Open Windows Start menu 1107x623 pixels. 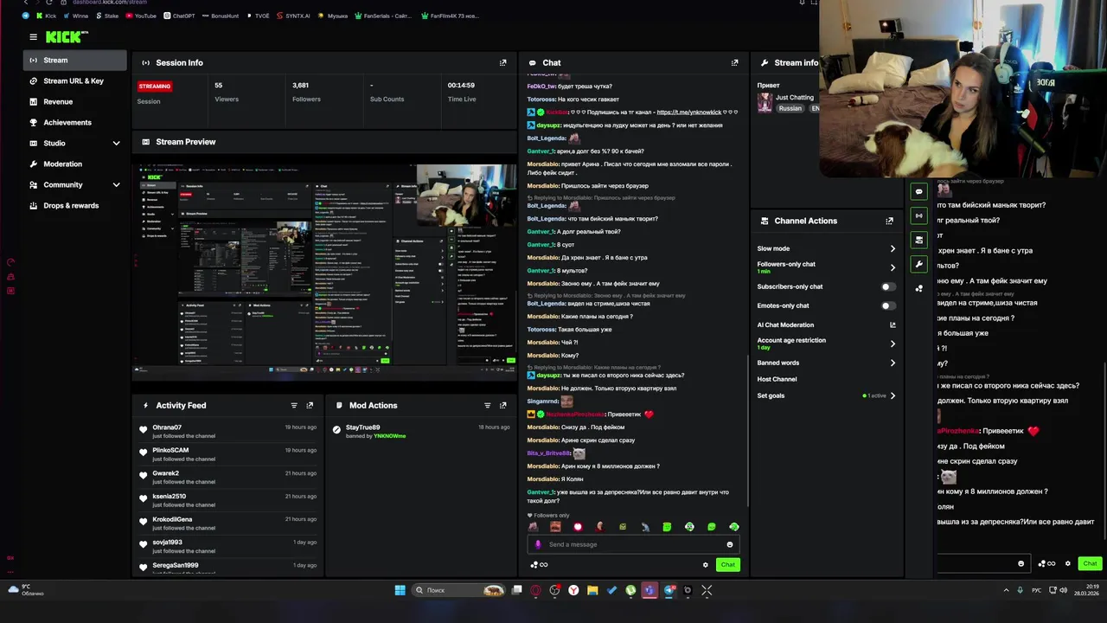(x=400, y=590)
